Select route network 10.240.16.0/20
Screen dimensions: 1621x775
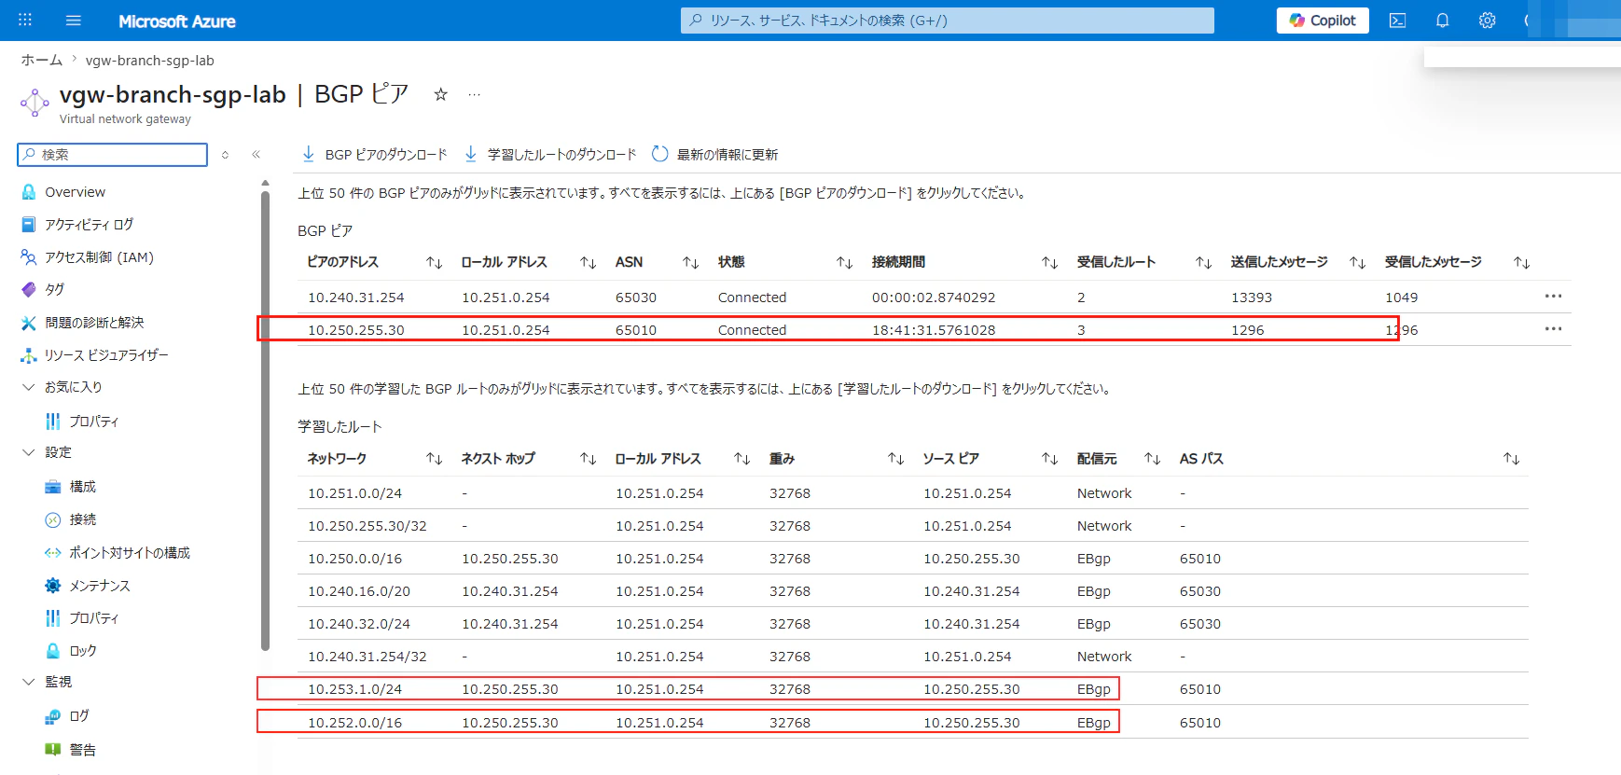[359, 591]
